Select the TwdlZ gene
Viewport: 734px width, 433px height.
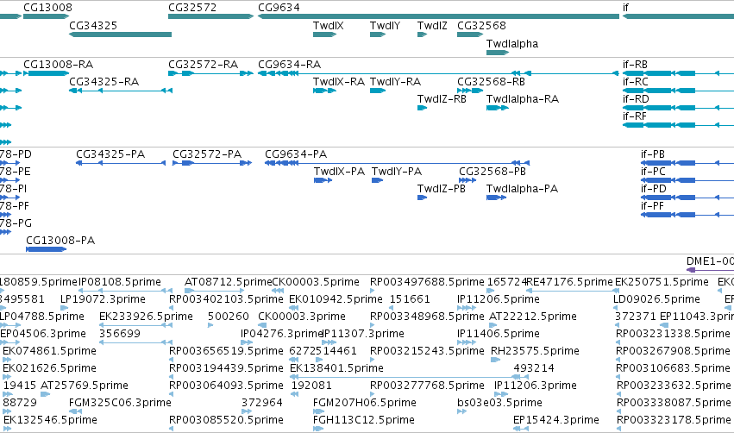tap(423, 35)
